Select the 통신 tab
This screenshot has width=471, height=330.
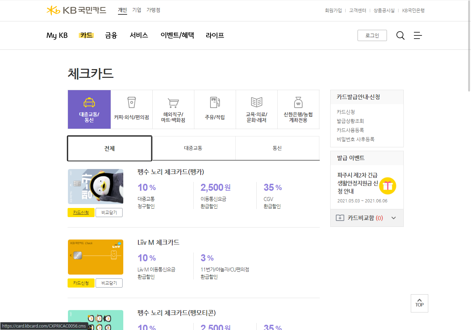[277, 148]
